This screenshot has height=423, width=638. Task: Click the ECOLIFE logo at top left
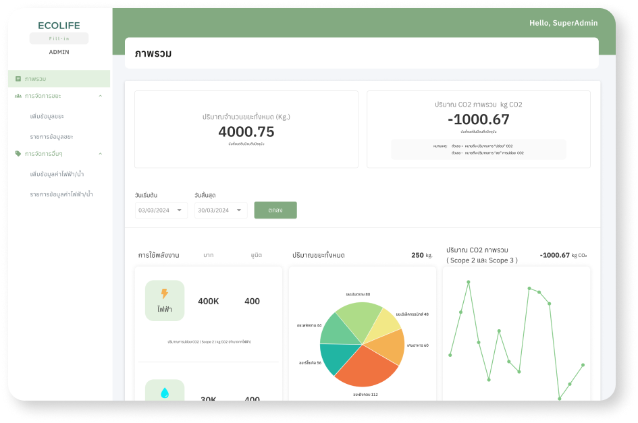[x=59, y=24]
